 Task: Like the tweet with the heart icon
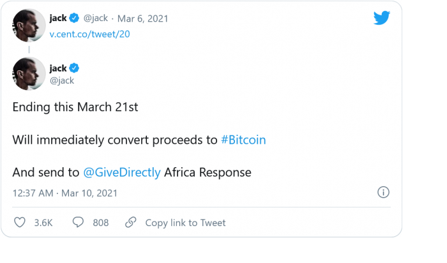pyautogui.click(x=20, y=222)
